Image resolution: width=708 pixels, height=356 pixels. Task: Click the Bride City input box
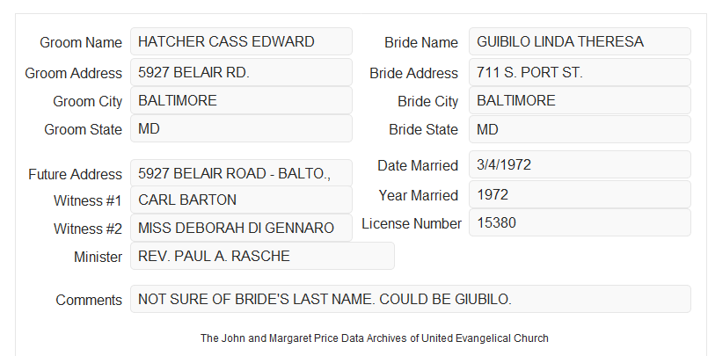coord(580,100)
